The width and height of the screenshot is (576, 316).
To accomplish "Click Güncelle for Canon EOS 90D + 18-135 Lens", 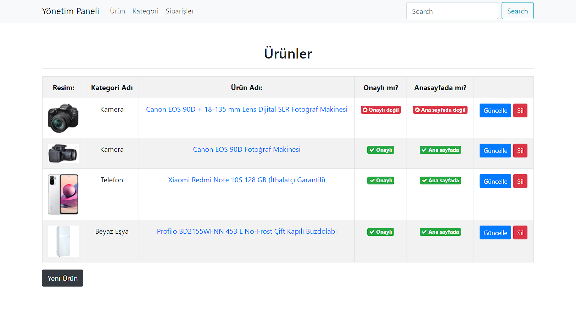I will coord(495,110).
